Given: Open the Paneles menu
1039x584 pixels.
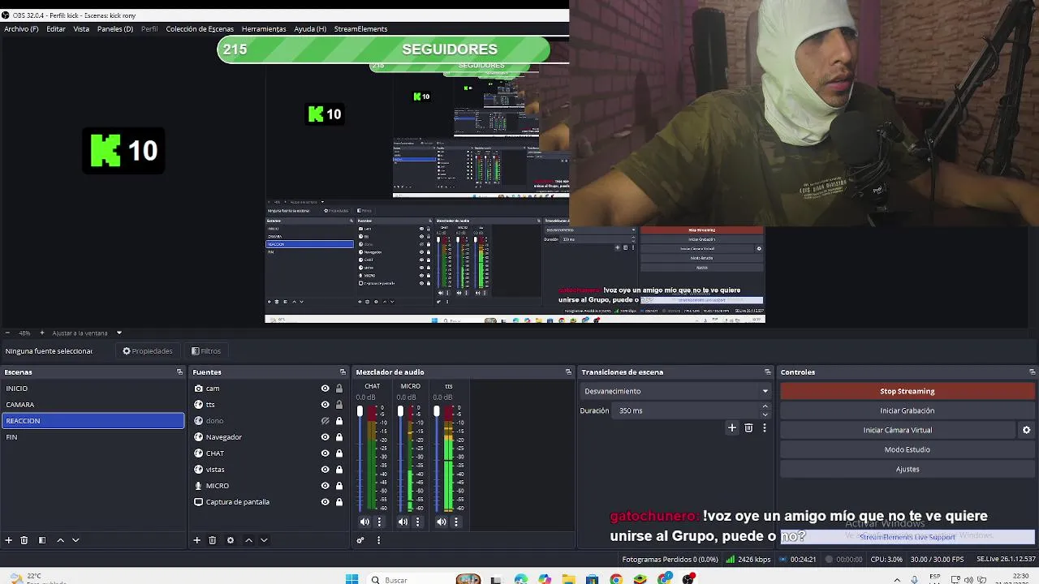Looking at the screenshot, I should (x=115, y=29).
